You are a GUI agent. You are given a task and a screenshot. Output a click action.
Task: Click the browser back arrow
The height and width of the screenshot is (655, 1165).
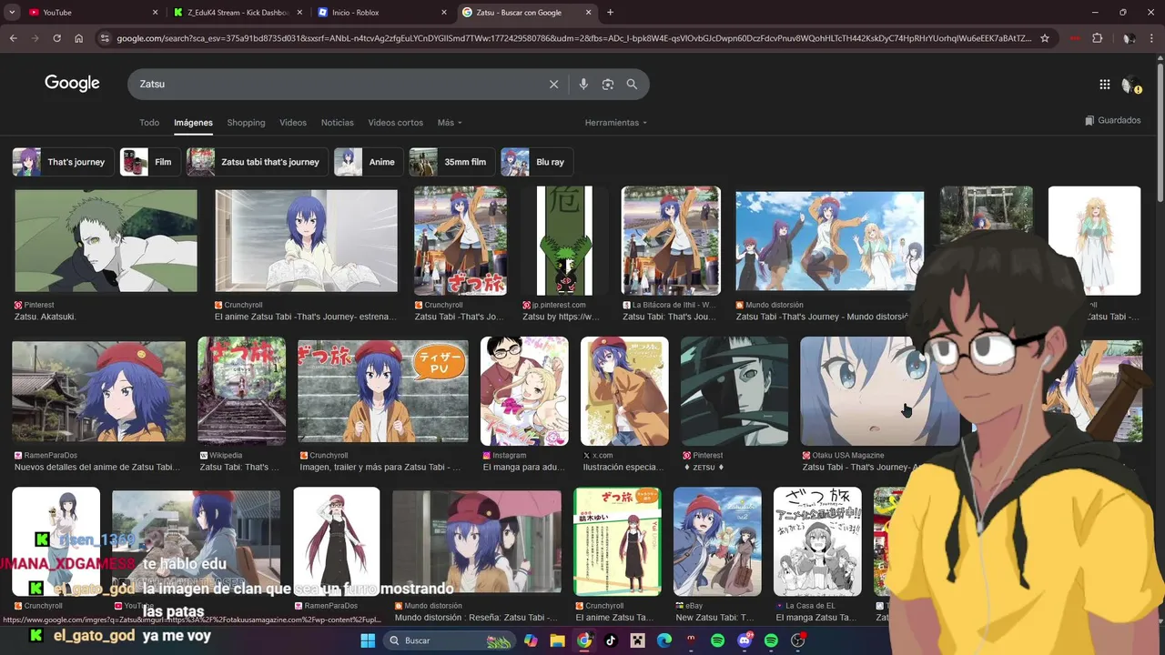coord(13,38)
